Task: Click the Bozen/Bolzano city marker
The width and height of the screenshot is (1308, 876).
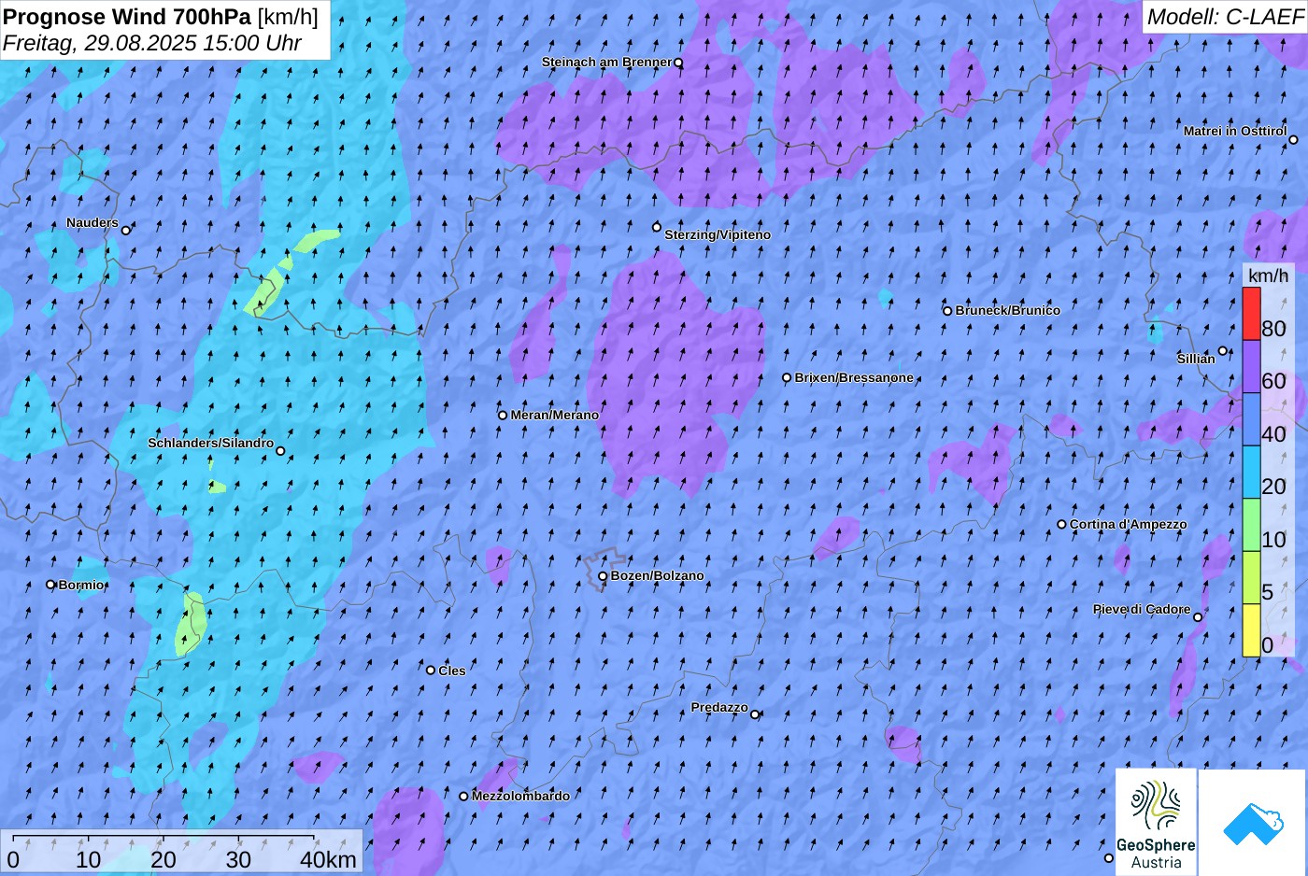Action: (603, 576)
